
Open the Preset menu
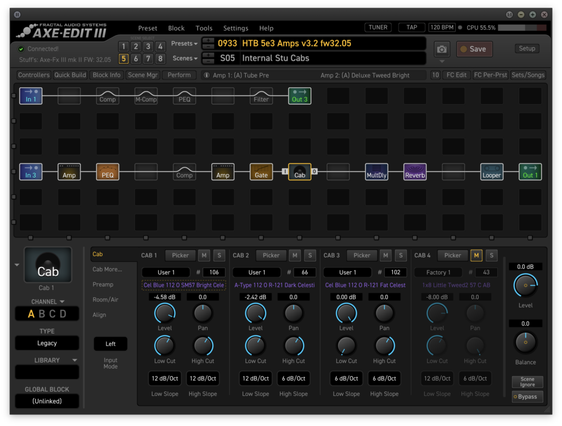(148, 29)
